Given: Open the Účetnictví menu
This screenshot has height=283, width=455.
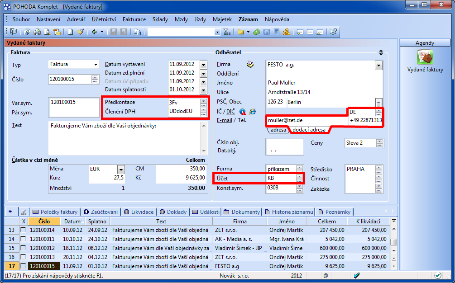Looking at the screenshot, I should coord(104,19).
